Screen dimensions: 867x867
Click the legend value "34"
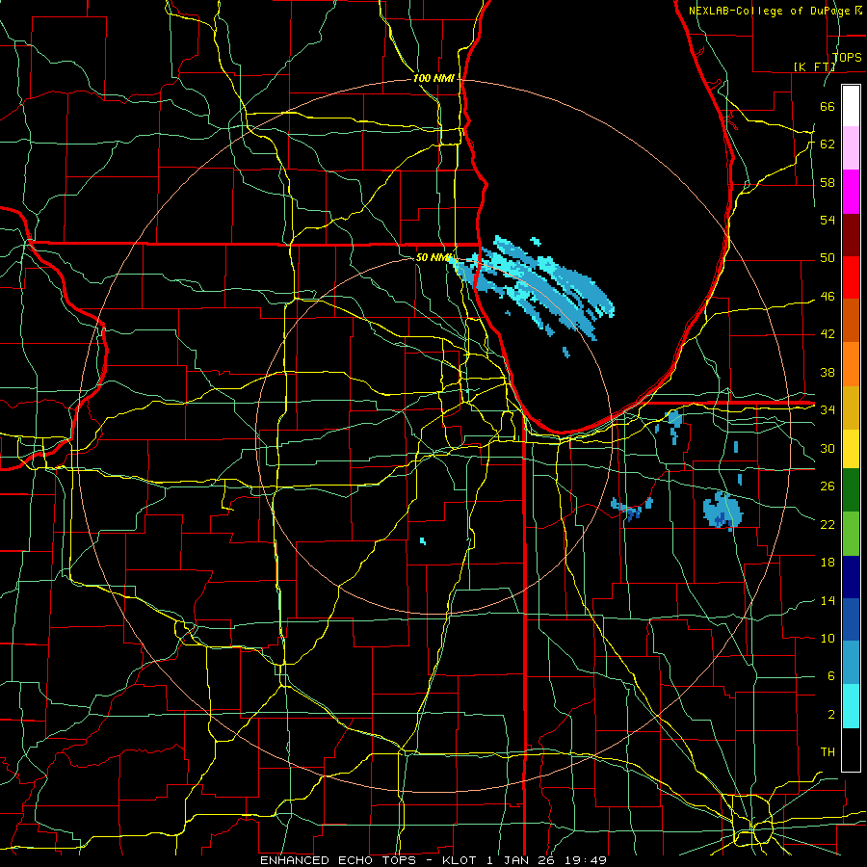point(828,409)
